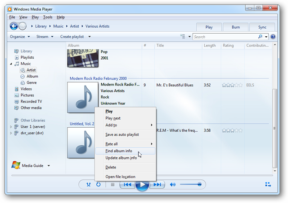Click Various Artists in the breadcrumb

coord(97,26)
